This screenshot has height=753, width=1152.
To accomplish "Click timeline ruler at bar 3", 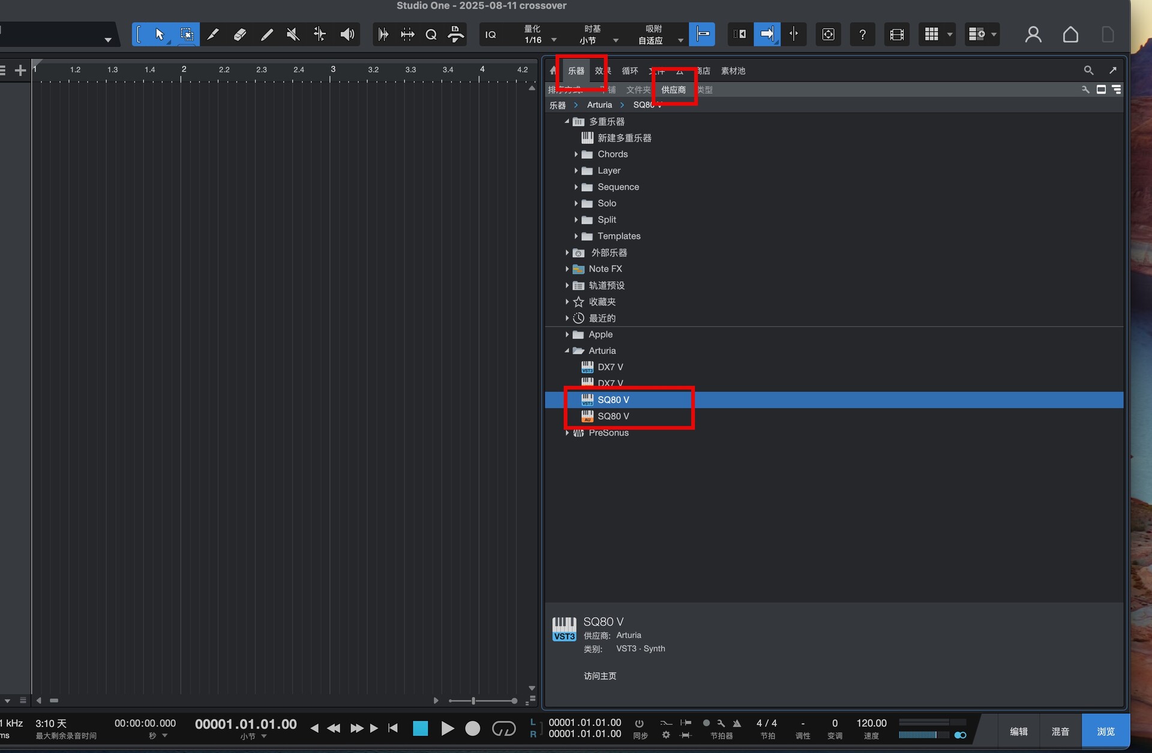I will coord(332,70).
